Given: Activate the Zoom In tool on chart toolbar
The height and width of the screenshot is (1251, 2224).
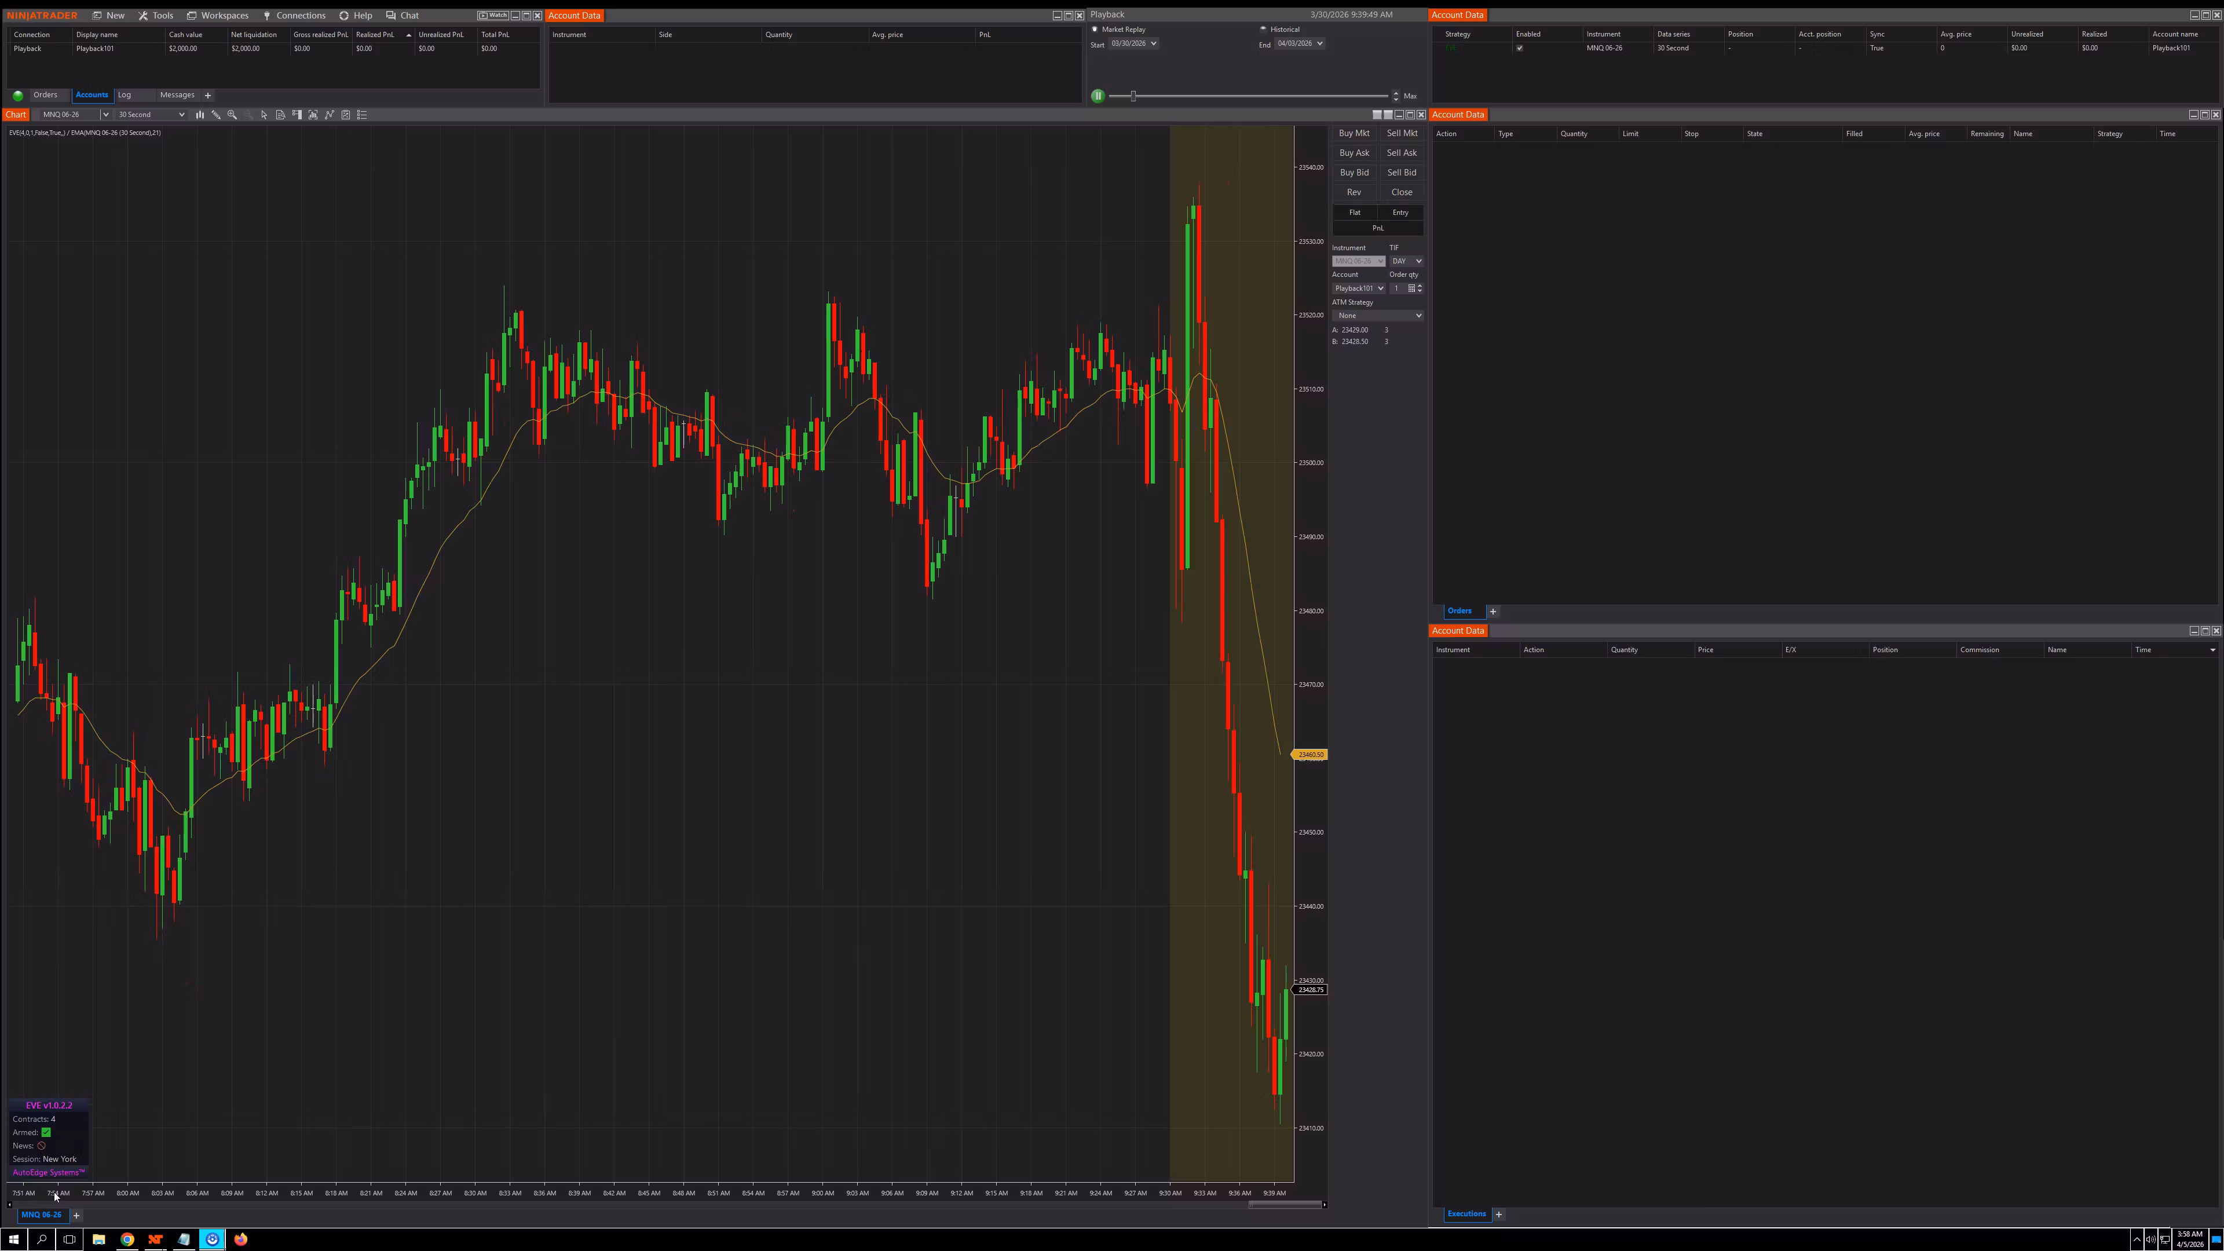Looking at the screenshot, I should tap(232, 114).
